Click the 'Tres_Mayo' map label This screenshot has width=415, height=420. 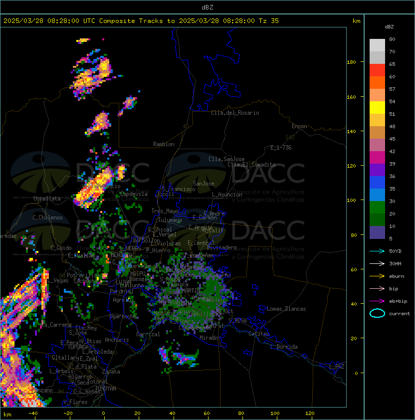coord(165,211)
